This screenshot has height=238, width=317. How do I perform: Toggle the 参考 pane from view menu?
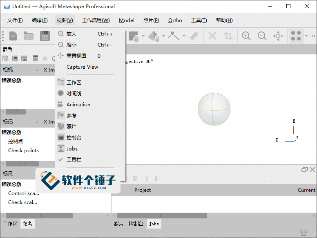point(90,115)
